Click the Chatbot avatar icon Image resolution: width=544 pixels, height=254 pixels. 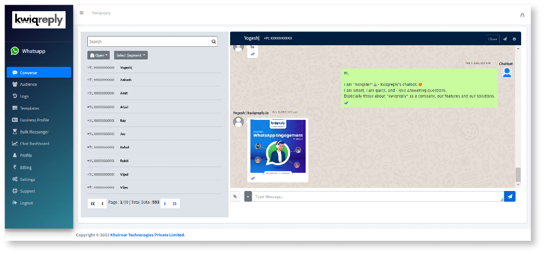coord(507,73)
